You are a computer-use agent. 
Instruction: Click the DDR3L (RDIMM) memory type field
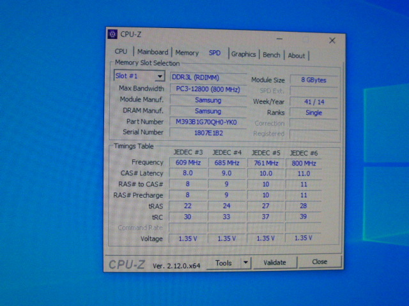point(208,78)
